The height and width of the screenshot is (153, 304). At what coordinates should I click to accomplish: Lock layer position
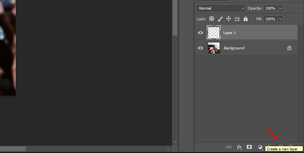[x=229, y=19]
